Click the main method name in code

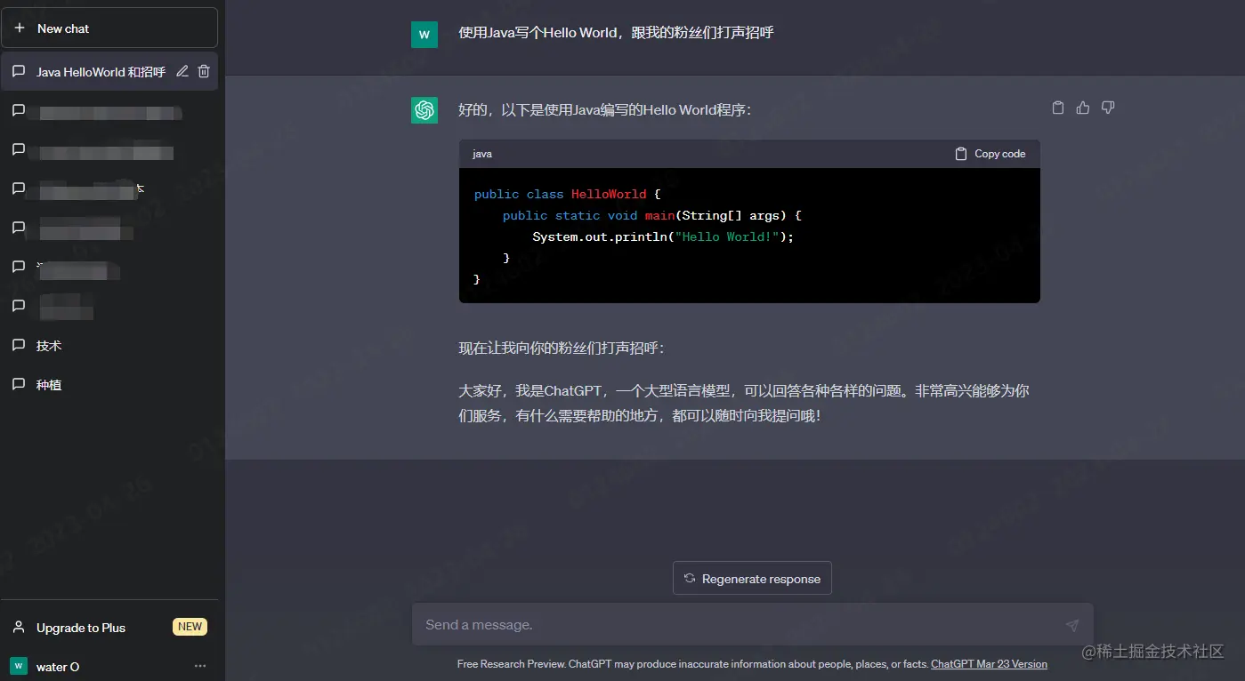point(659,215)
